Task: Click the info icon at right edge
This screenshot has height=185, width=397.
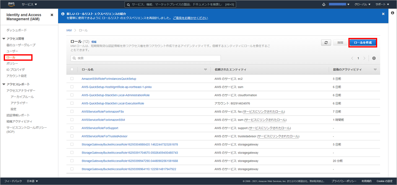Action: click(392, 13)
